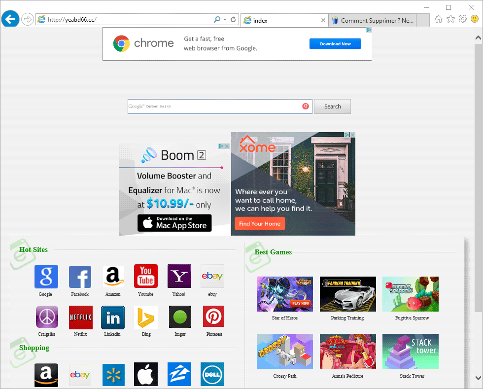Close the Boom 2 advertisement
This screenshot has width=483, height=389.
click(x=227, y=146)
